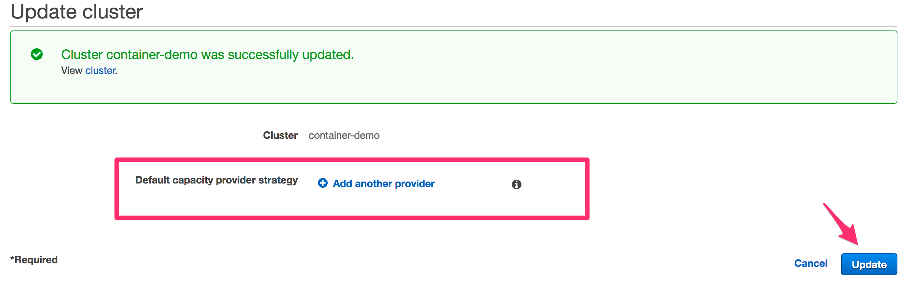
Task: Click the word 'View' in the banner
Action: pos(72,70)
